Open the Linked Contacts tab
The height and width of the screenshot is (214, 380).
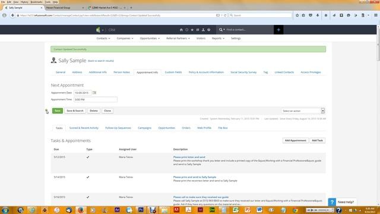click(x=284, y=73)
